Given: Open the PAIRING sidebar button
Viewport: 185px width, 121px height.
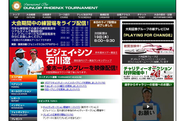Looking at the screenshot, I should (23, 85).
